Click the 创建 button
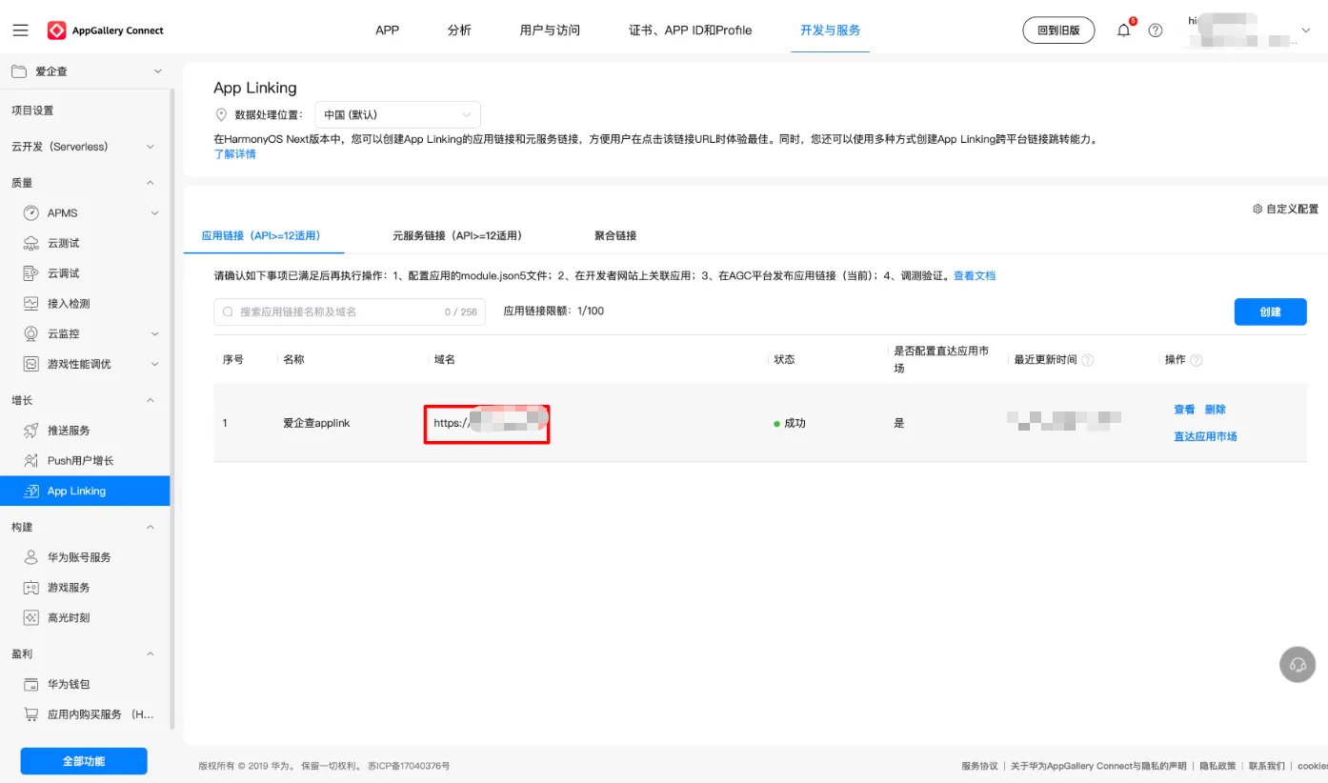The width and height of the screenshot is (1328, 783). coord(1271,311)
